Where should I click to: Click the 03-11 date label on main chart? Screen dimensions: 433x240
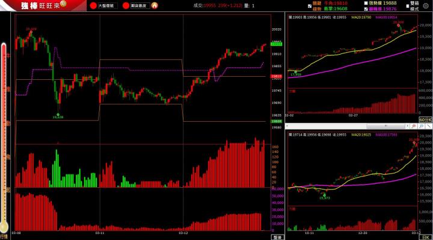pyautogui.click(x=100, y=233)
